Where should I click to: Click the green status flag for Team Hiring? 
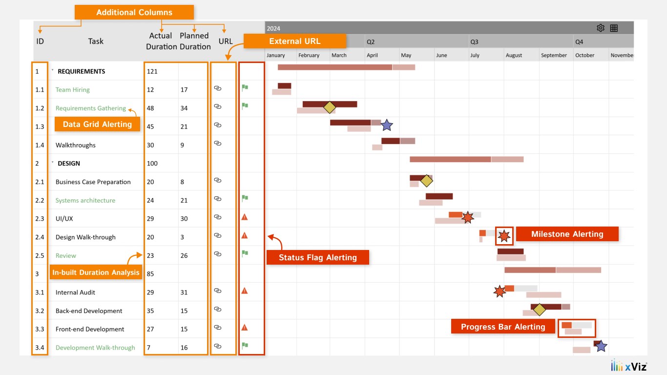[245, 88]
